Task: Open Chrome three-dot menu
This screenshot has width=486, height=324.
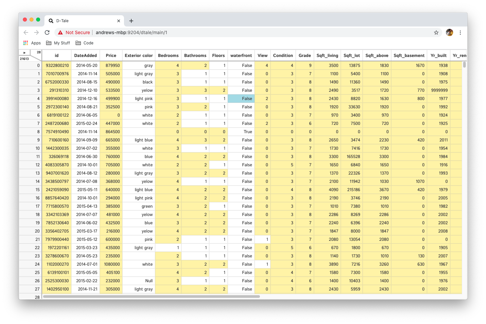Action: (x=460, y=32)
